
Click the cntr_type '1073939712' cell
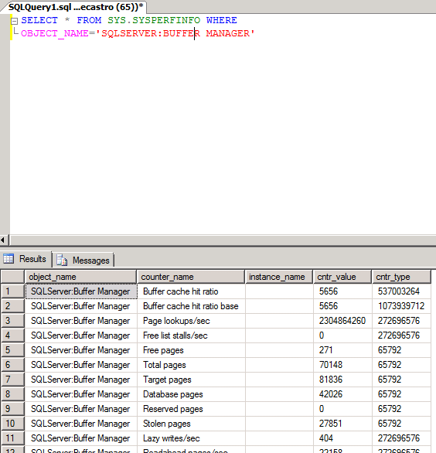click(402, 306)
